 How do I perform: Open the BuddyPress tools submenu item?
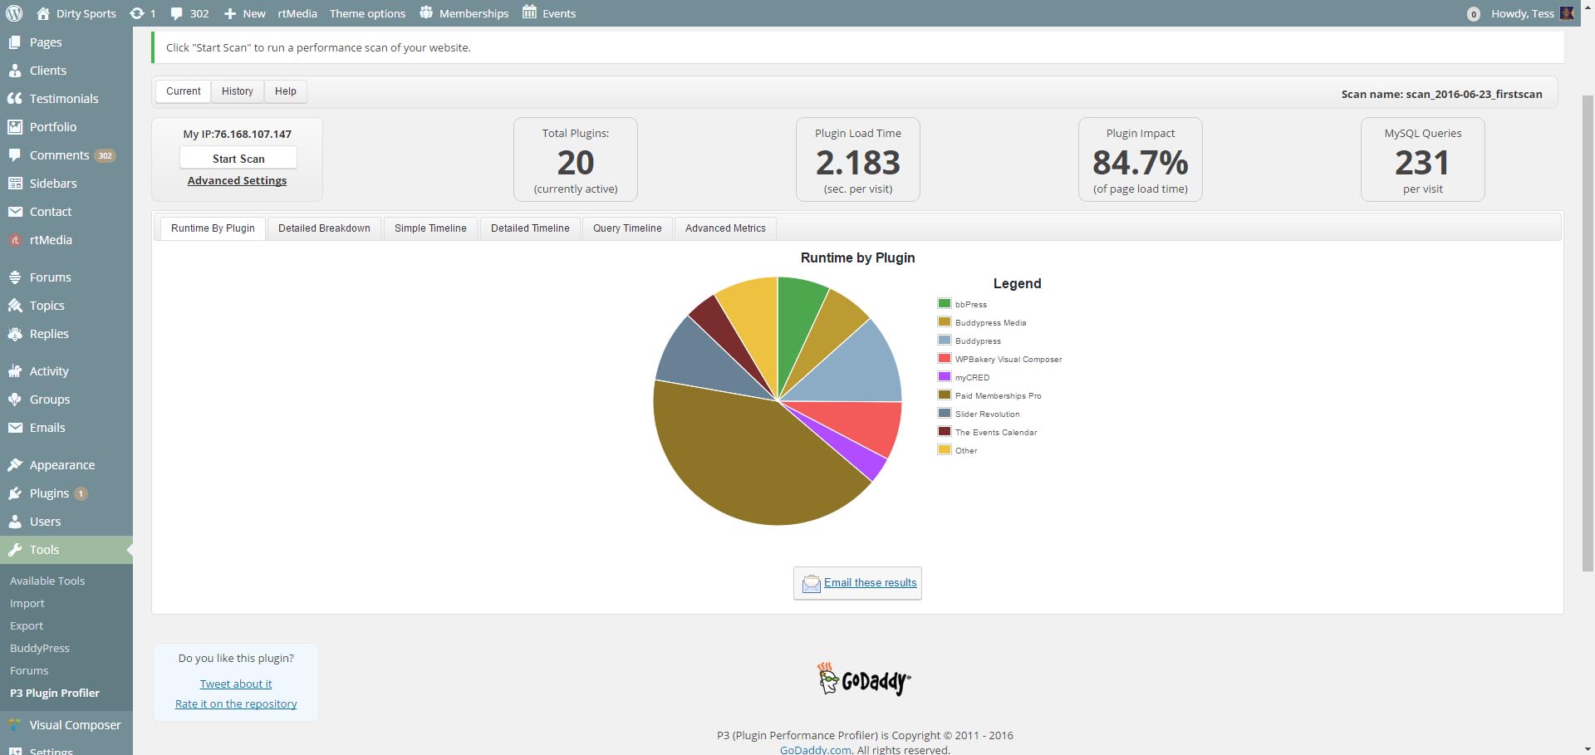40,648
